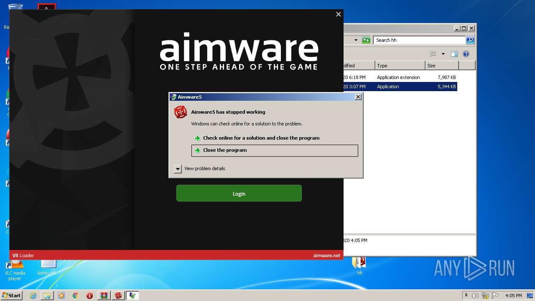Click the change view icon in Explorer
The height and width of the screenshot is (301, 535).
tap(433, 54)
